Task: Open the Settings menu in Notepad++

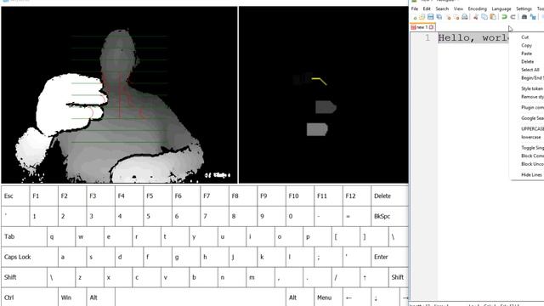Action: pyautogui.click(x=524, y=8)
